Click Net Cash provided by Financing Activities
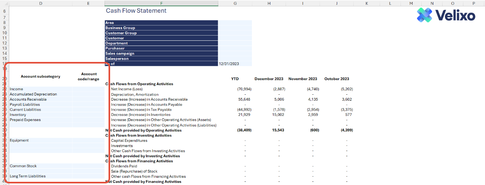 coord(143,181)
